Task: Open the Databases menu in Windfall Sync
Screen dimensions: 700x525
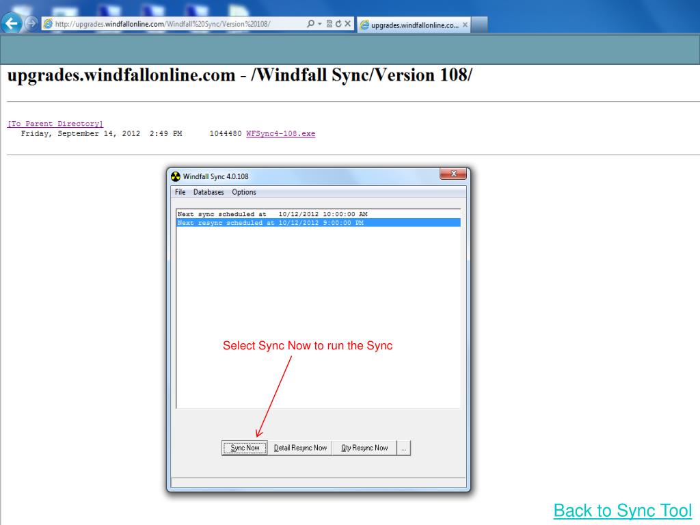Action: coord(208,192)
